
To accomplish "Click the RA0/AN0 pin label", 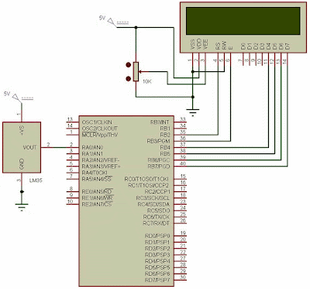I will point(92,147).
